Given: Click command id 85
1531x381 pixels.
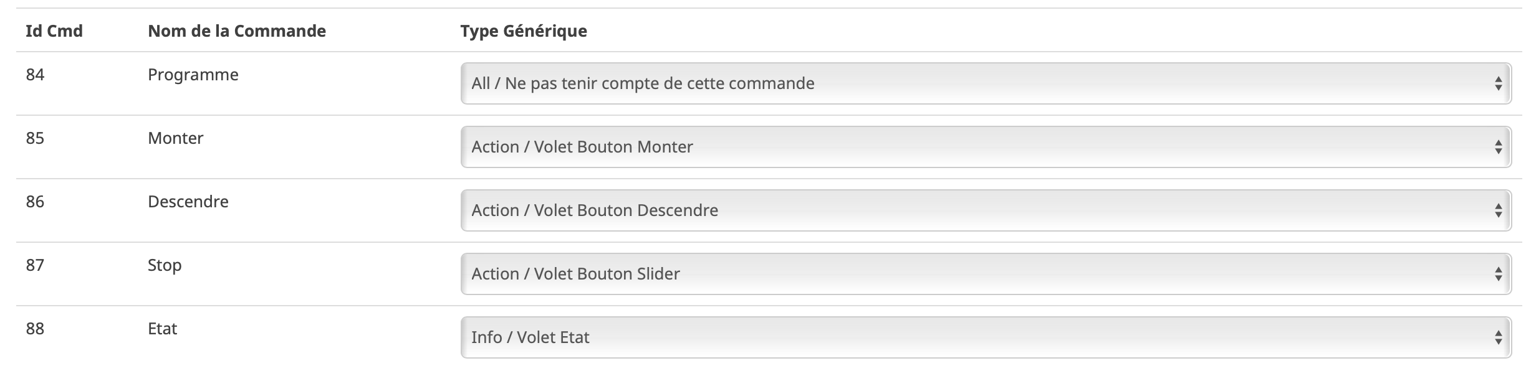Looking at the screenshot, I should coord(36,138).
